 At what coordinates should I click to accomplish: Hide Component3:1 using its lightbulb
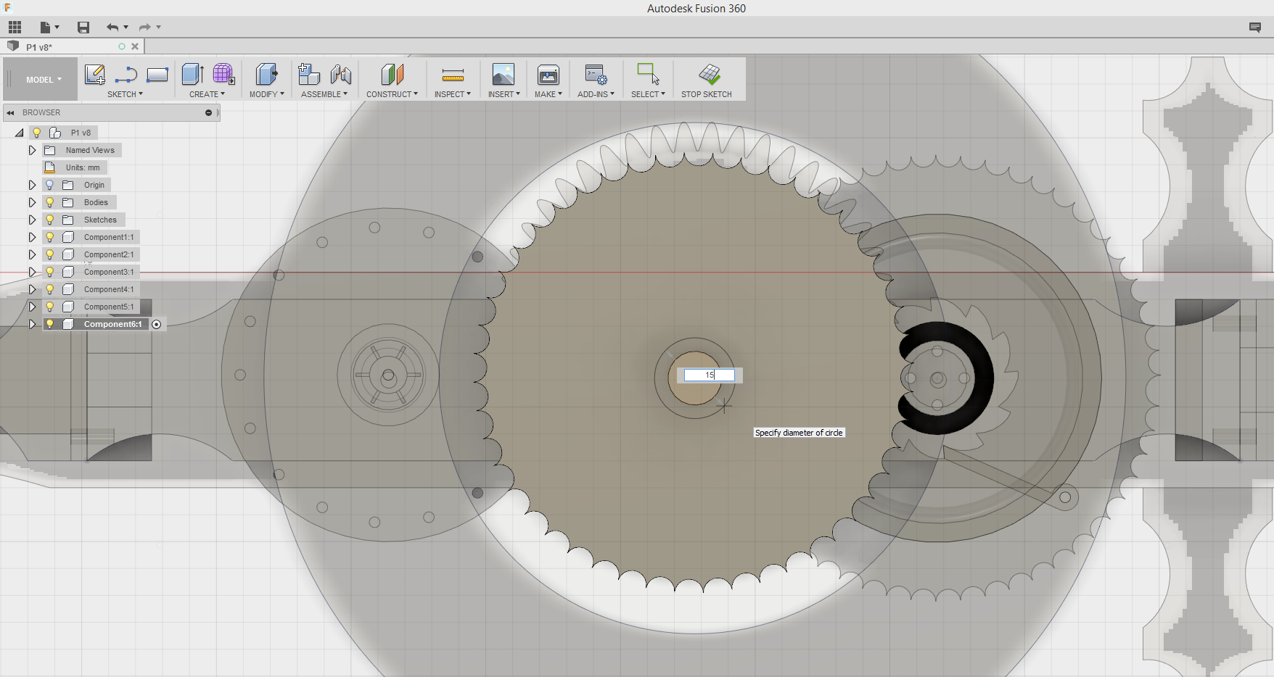click(x=49, y=272)
